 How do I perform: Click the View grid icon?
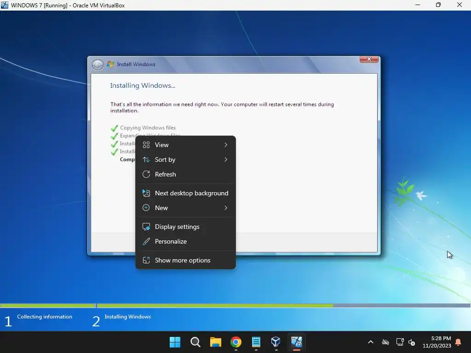pos(146,145)
